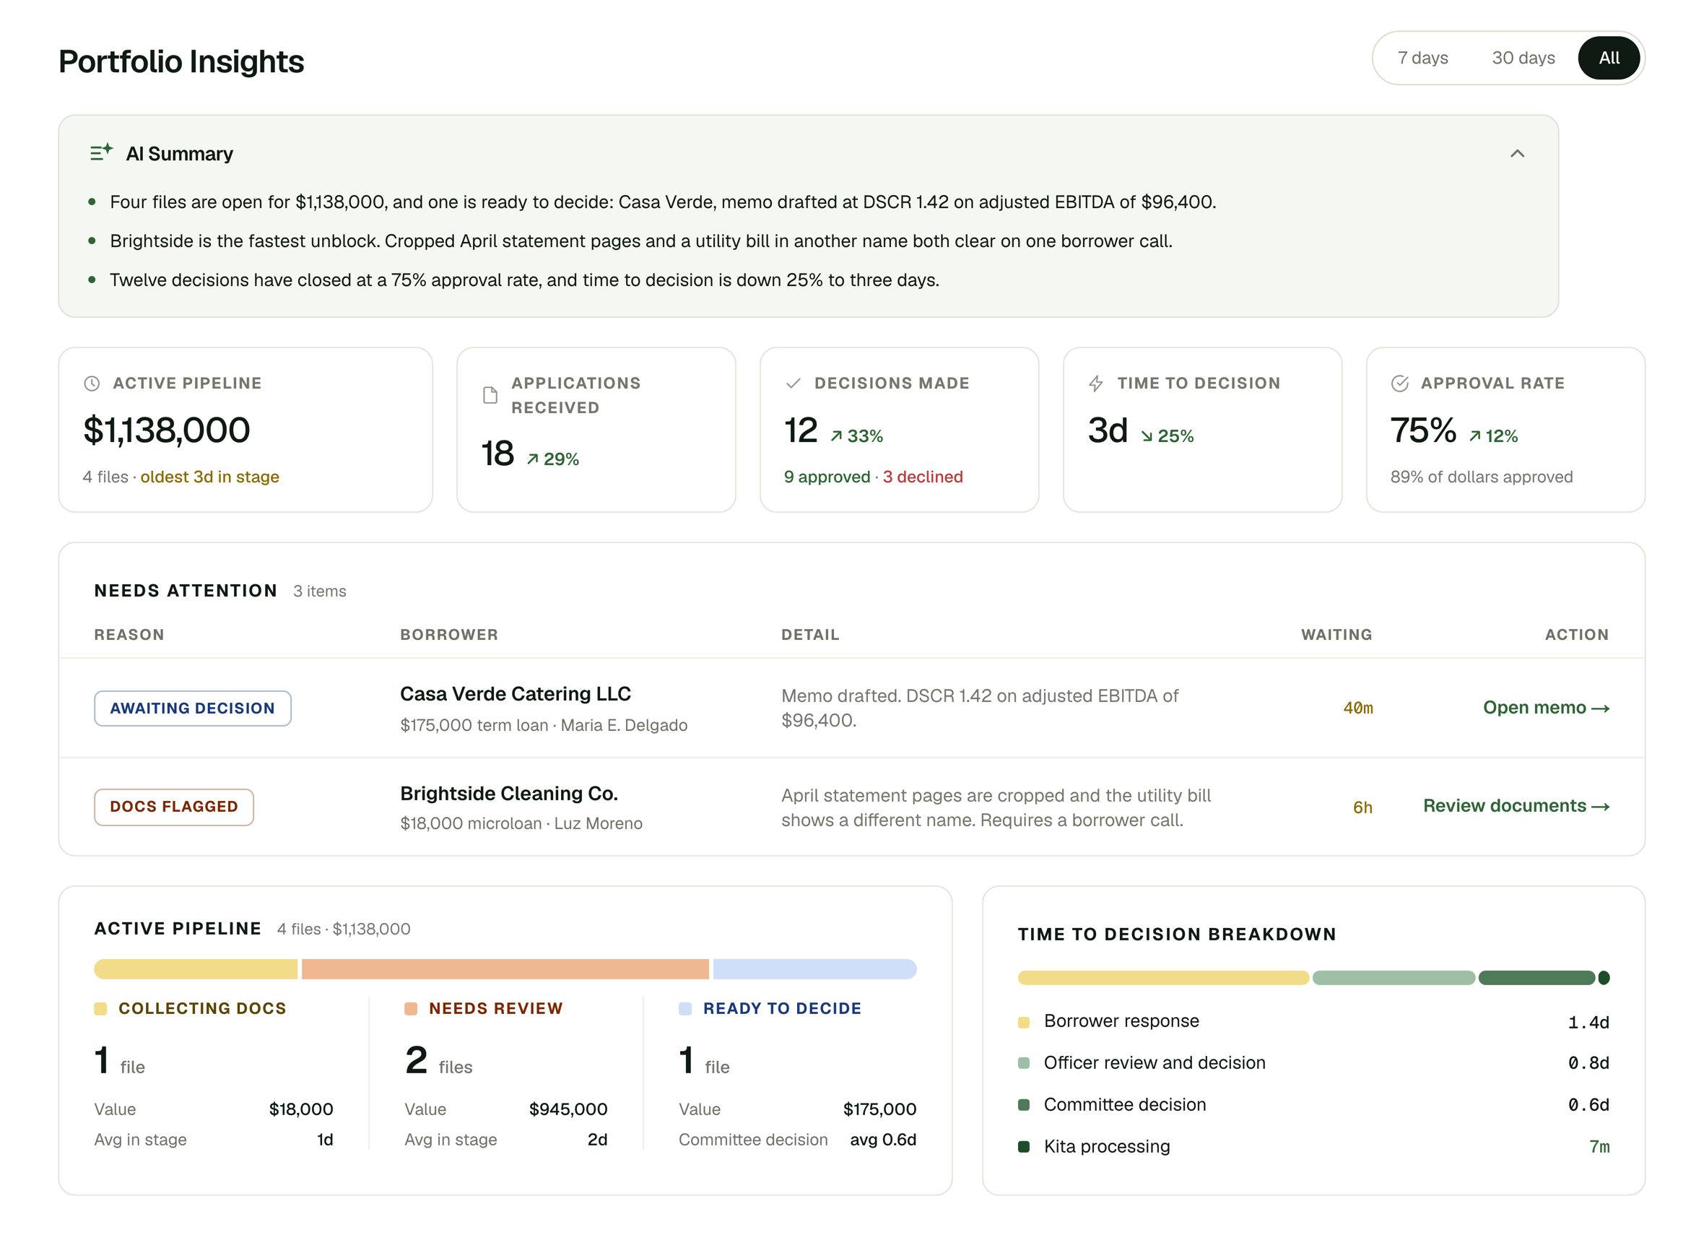Click the arrow icon next to Review documents

click(x=1601, y=807)
